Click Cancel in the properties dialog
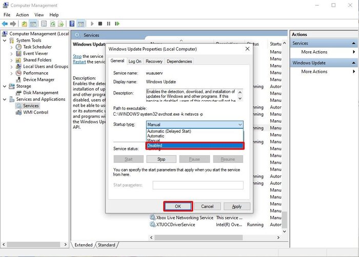This screenshot has height=257, width=359. (x=207, y=206)
